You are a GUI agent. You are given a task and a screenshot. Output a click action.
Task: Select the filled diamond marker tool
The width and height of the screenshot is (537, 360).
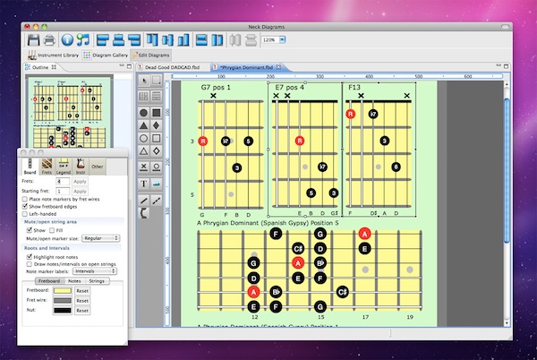(157, 125)
